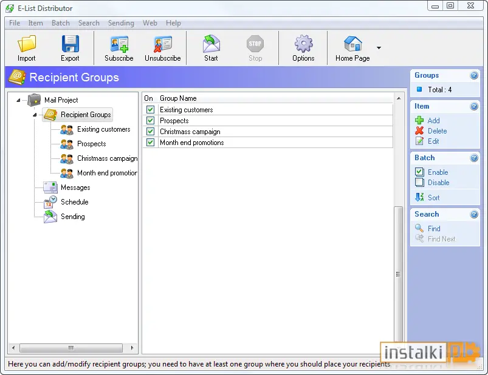Image resolution: width=488 pixels, height=375 pixels.
Task: Toggle the Prospects group checkbox
Action: point(150,121)
